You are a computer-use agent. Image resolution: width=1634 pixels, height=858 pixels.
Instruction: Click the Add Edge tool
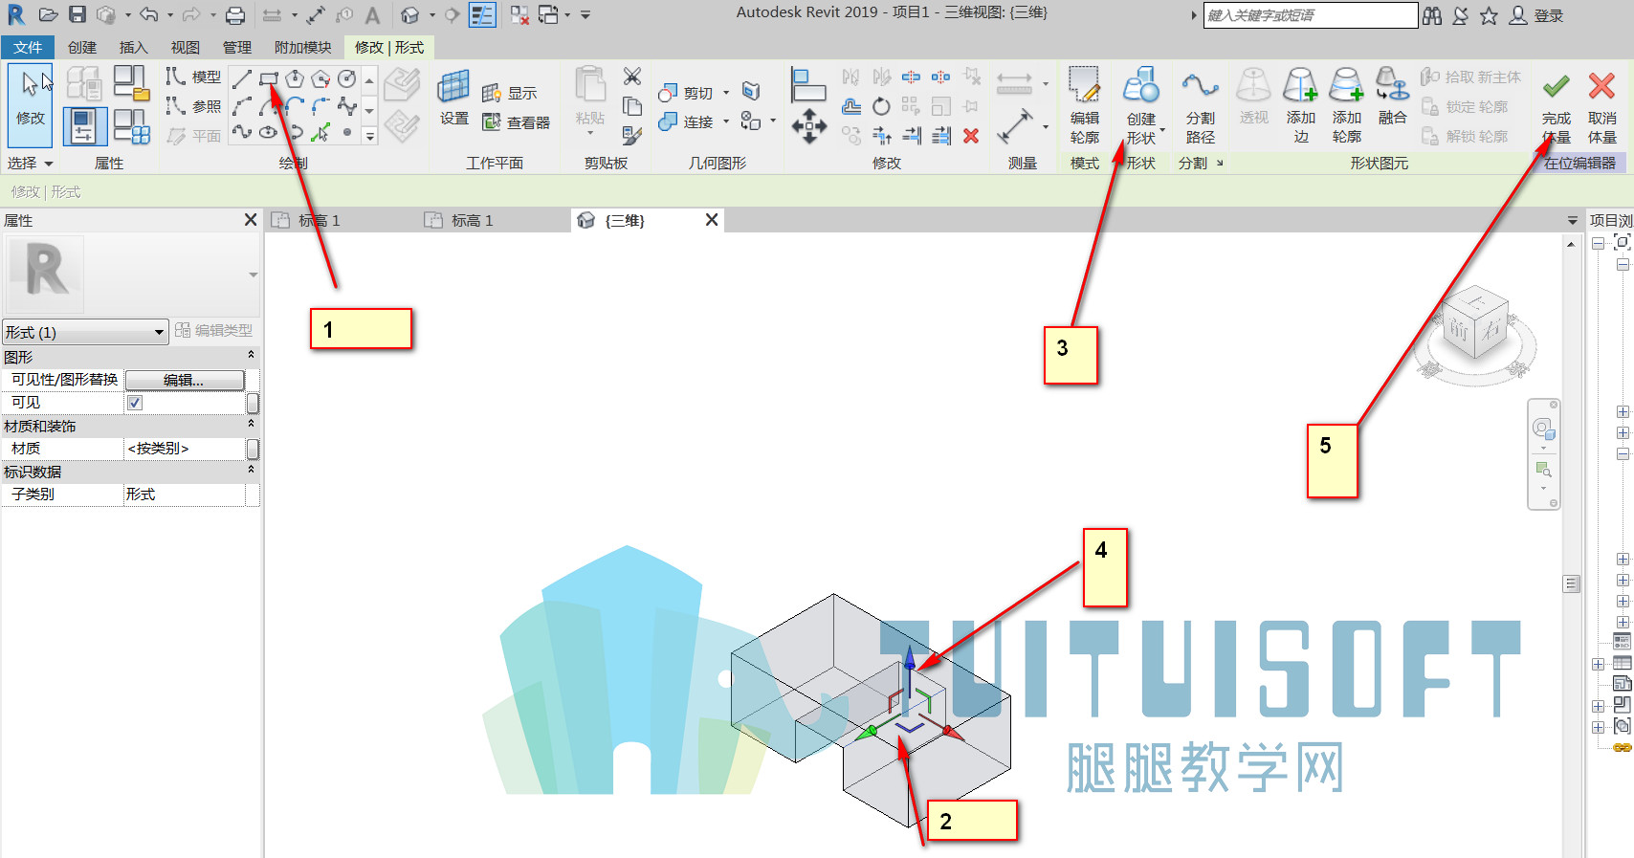click(x=1300, y=105)
